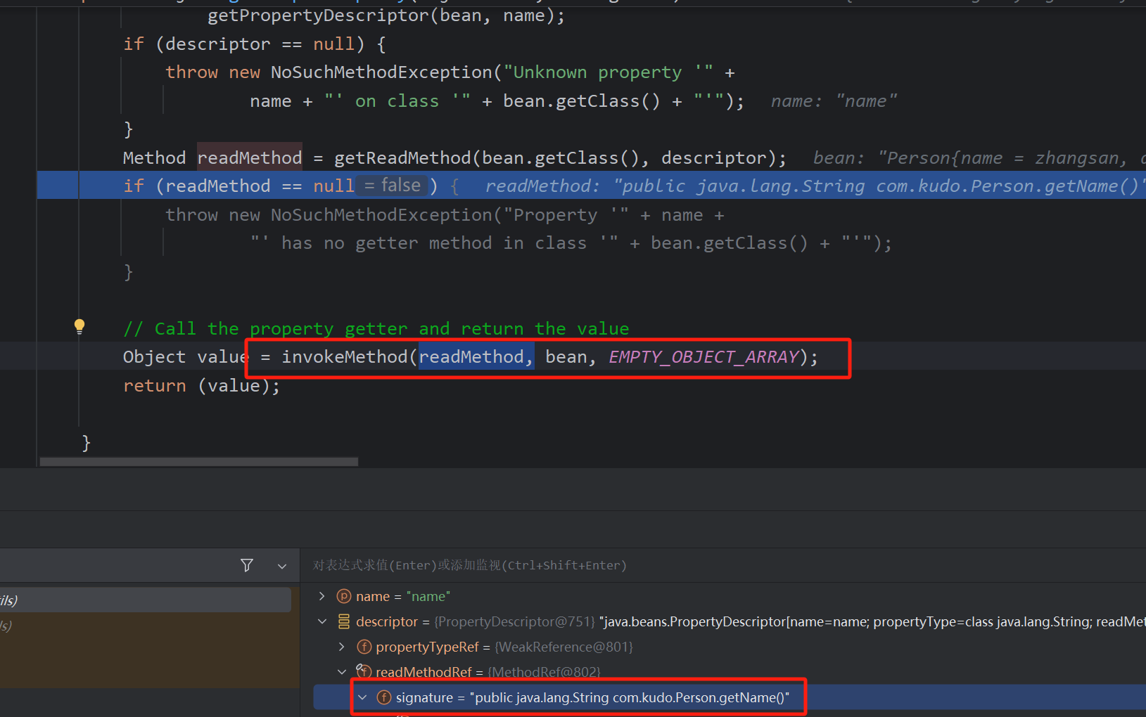Click the inline bean: "Person{name = zhangsan" hint
The image size is (1146, 717).
979,158
